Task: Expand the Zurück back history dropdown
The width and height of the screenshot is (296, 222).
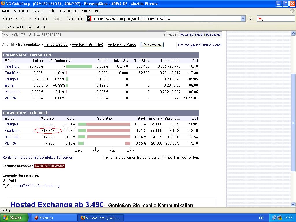Action: click(16, 19)
